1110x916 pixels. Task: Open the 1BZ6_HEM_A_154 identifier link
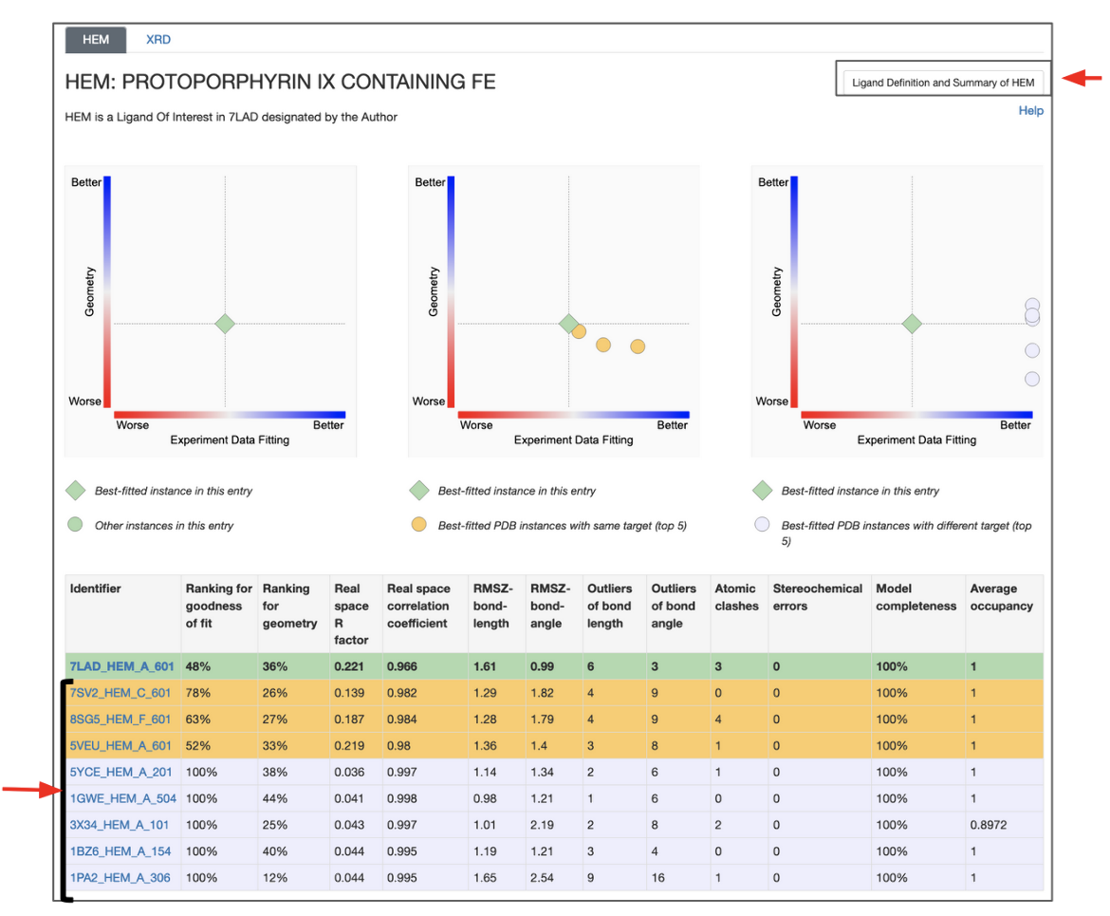[120, 851]
